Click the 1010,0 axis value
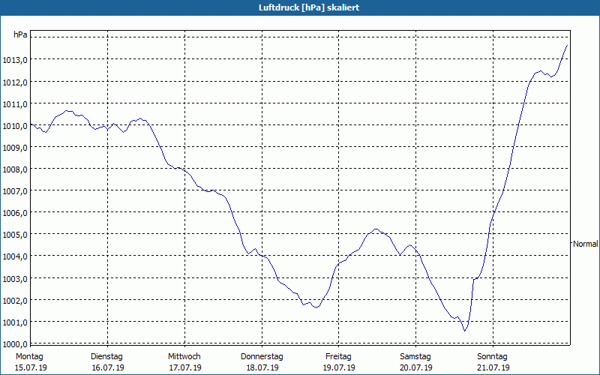Viewport: 600px width, 375px height. (x=15, y=125)
